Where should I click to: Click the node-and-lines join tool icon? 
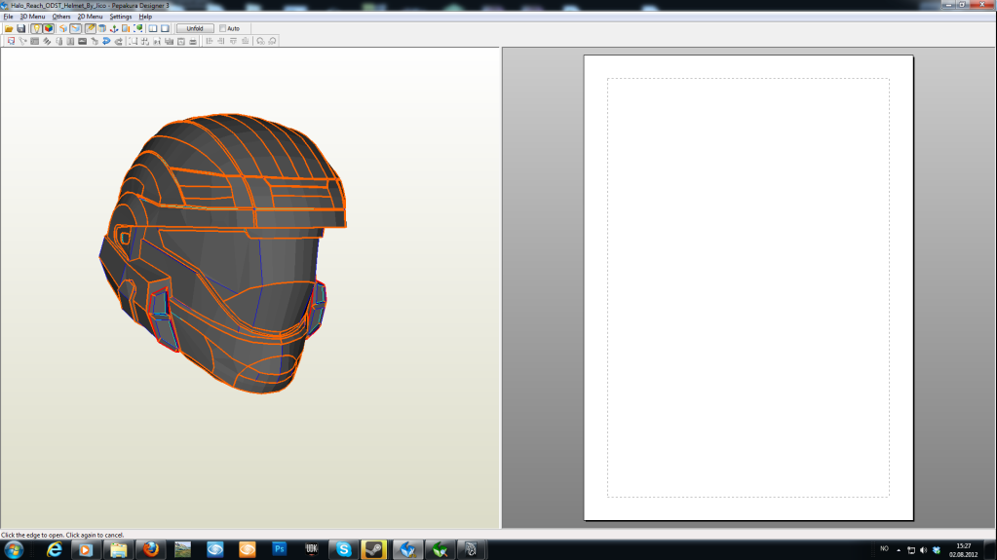tap(22, 41)
